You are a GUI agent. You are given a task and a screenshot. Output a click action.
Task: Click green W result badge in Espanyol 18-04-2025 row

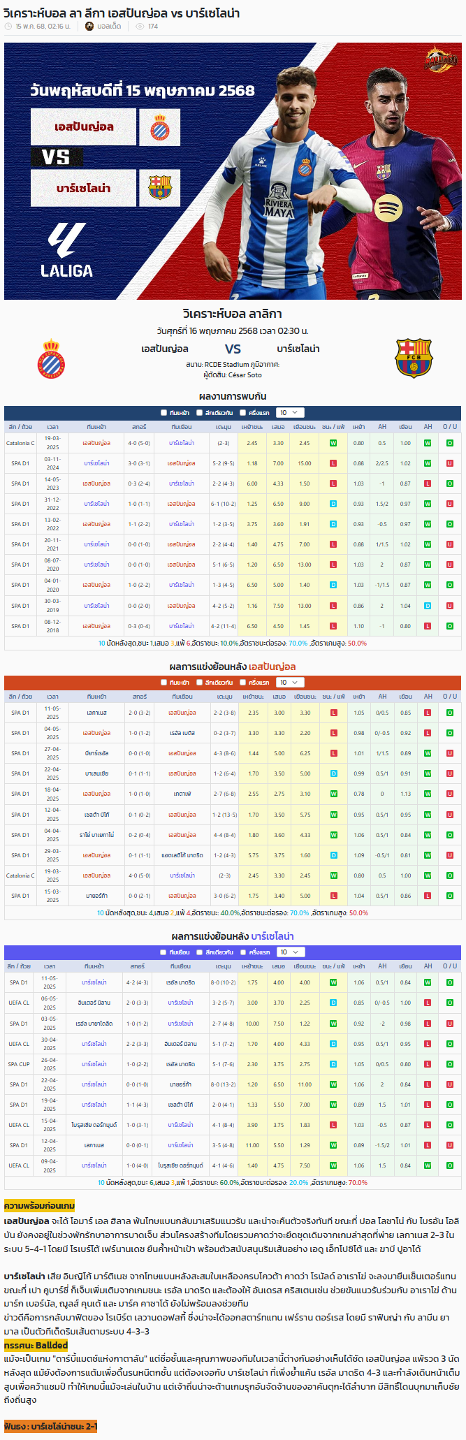click(x=333, y=794)
